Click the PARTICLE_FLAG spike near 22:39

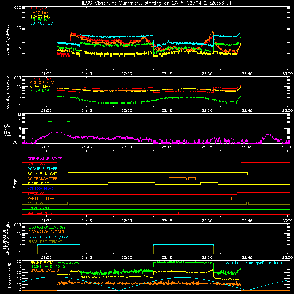[232, 198]
